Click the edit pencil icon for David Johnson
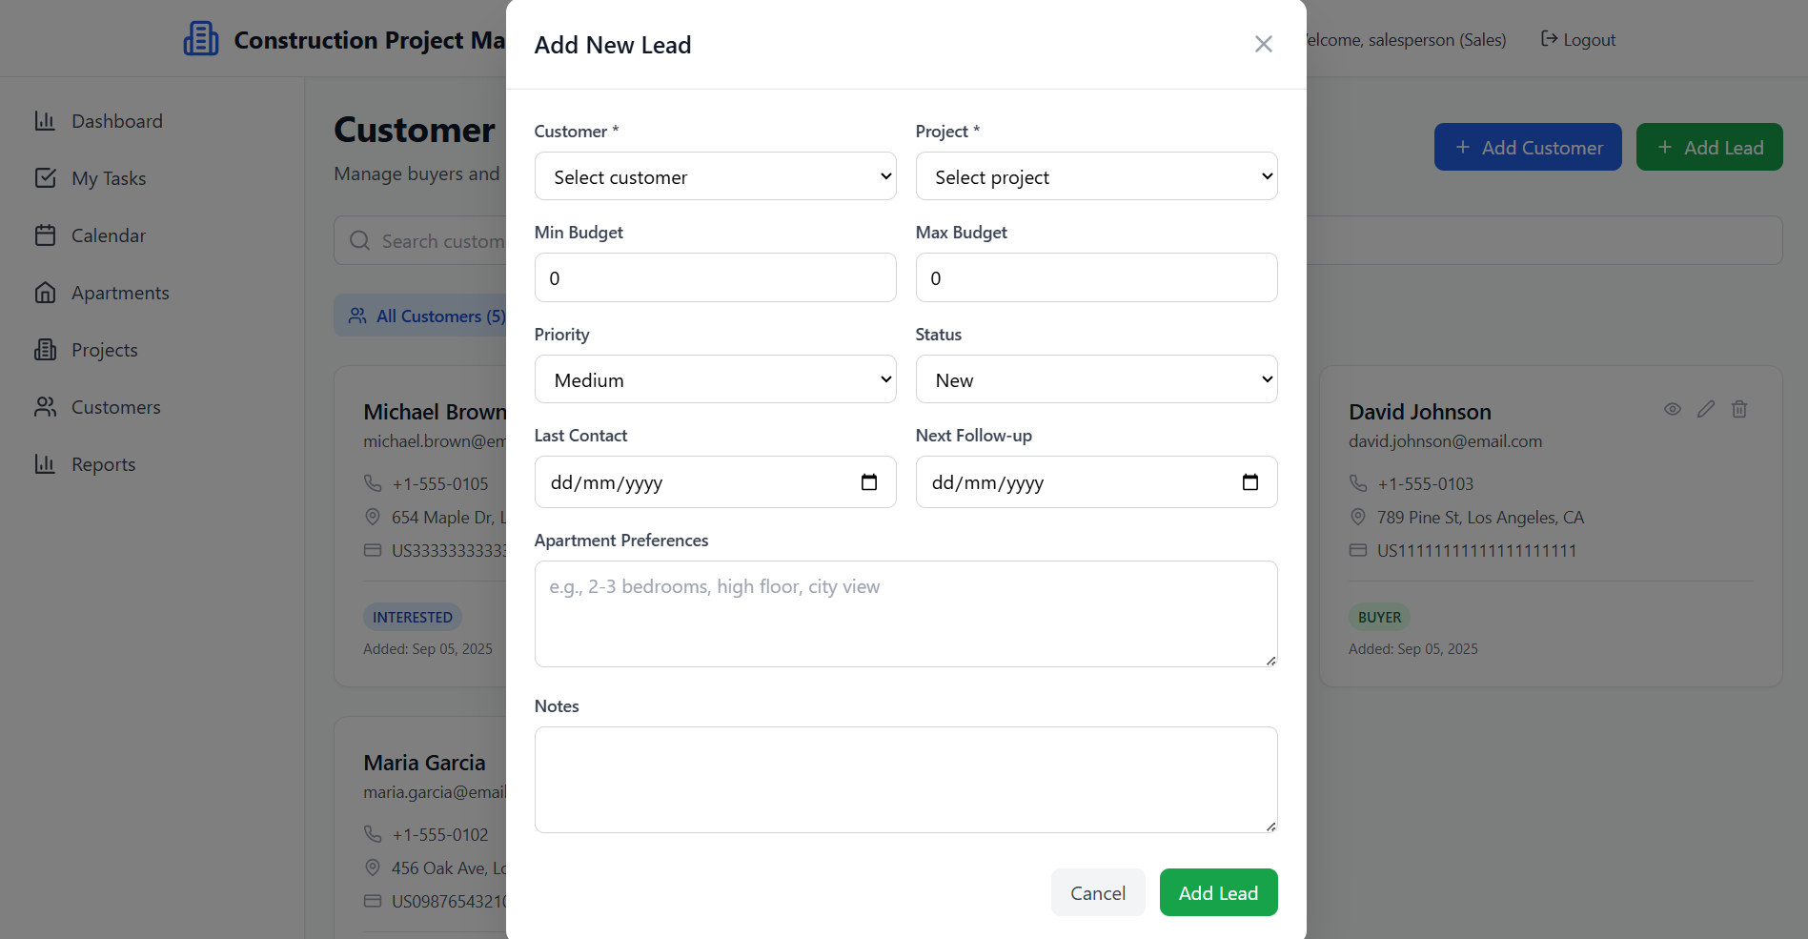1808x939 pixels. [x=1706, y=409]
